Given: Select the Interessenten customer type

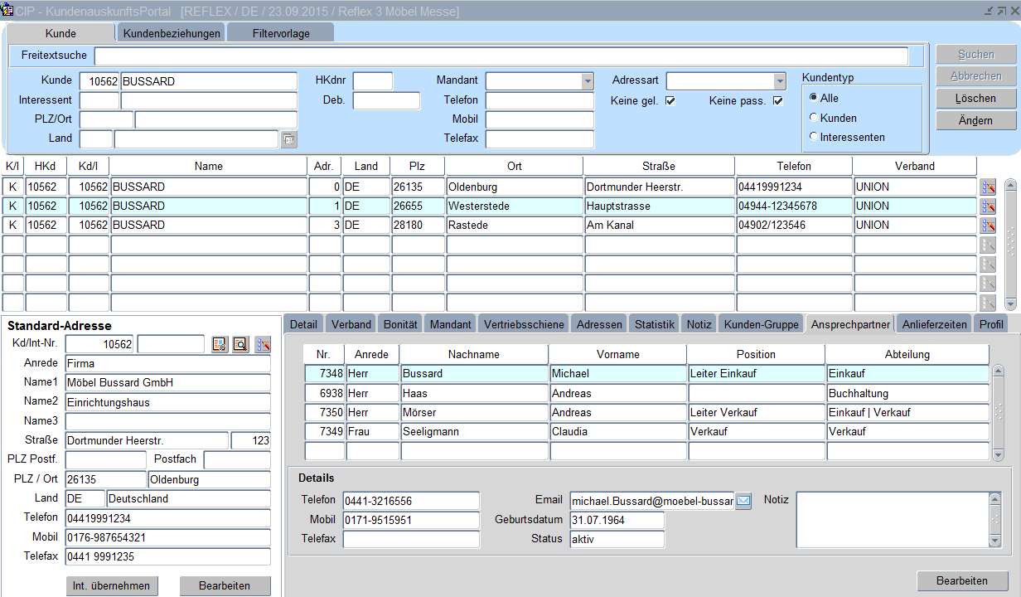Looking at the screenshot, I should (814, 137).
